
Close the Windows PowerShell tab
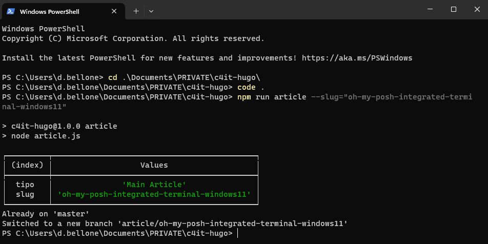pos(116,11)
